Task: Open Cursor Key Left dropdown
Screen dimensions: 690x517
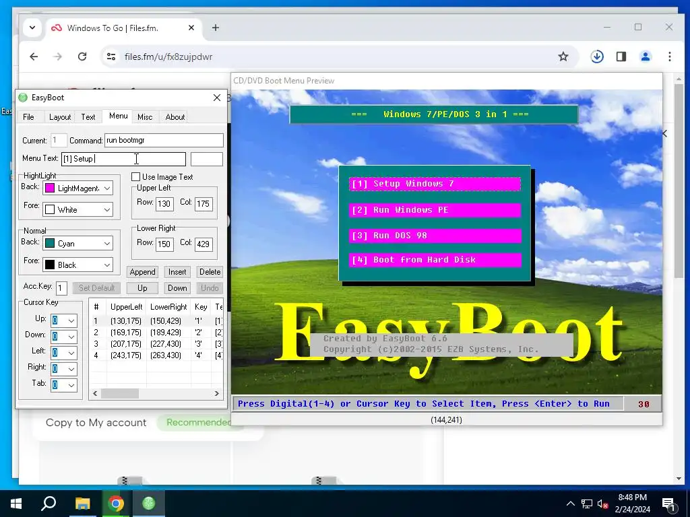Action: pyautogui.click(x=71, y=353)
